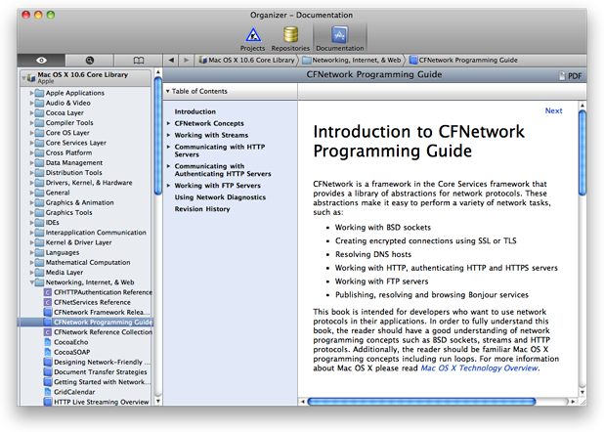
Task: Expand the Apple Applications folder
Action: [x=32, y=93]
